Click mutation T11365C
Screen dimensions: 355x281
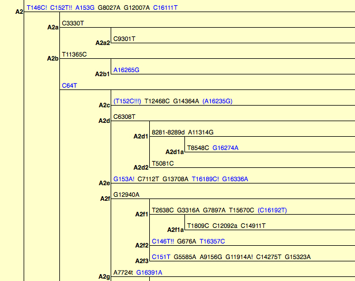pos(74,54)
